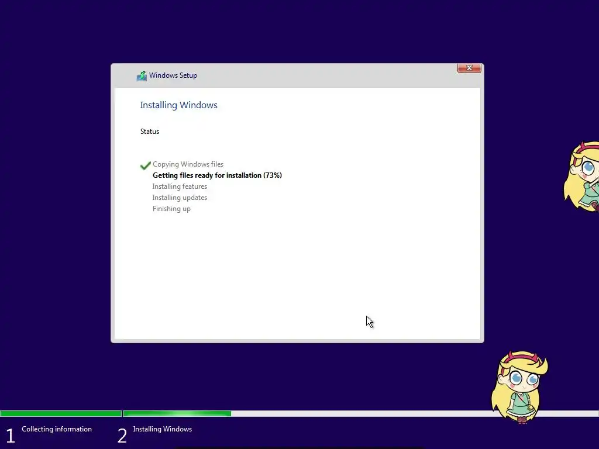The height and width of the screenshot is (449, 599).
Task: Click the Installing features step
Action: [x=180, y=186]
